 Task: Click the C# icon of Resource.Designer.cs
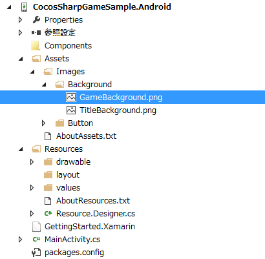(48, 213)
